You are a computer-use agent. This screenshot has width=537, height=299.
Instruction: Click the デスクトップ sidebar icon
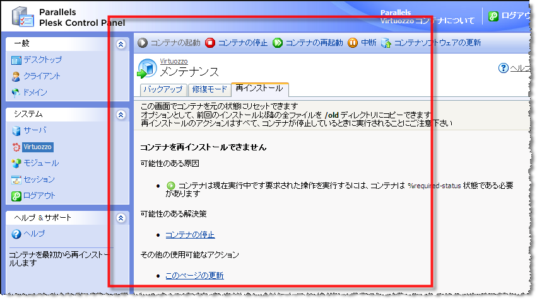16,60
